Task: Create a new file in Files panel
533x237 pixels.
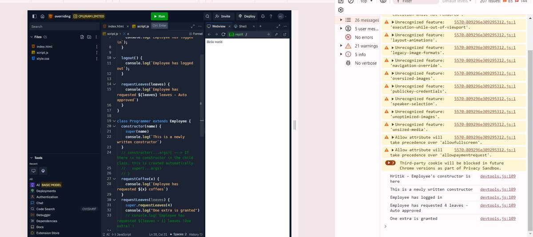Action: (82, 37)
